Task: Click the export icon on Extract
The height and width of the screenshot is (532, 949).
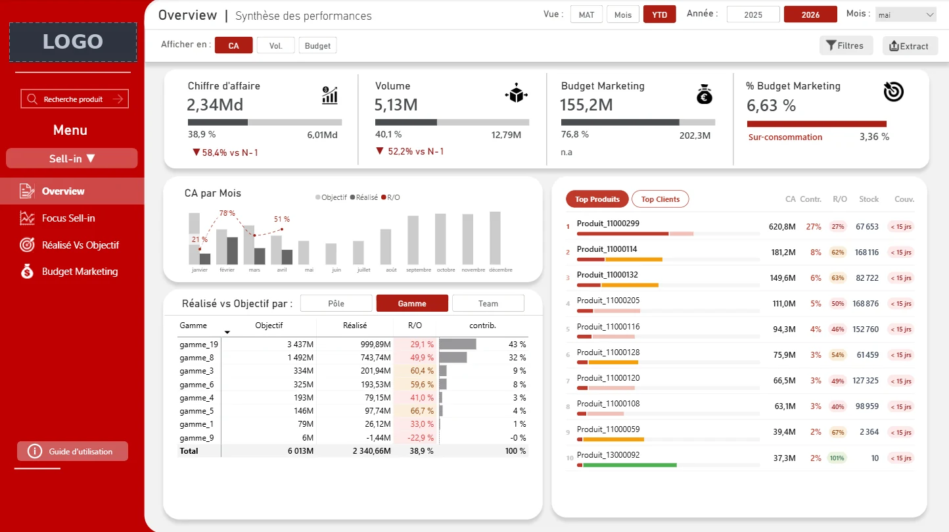Action: click(894, 46)
